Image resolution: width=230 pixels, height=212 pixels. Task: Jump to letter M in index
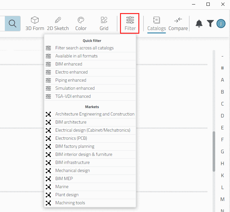222,199
